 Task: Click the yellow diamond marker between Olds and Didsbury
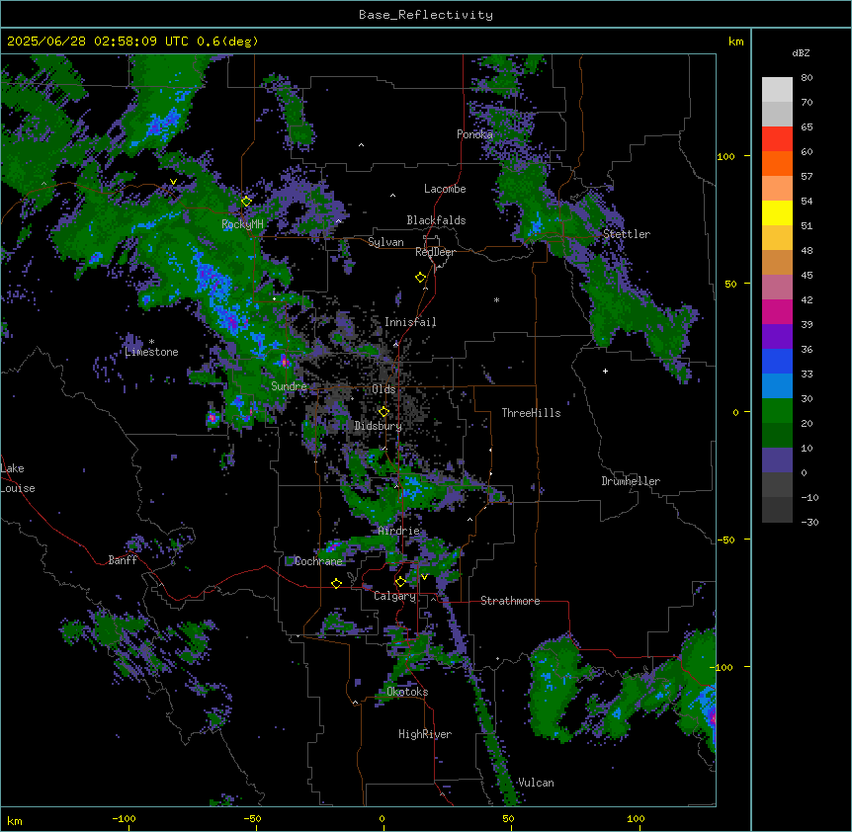point(383,412)
